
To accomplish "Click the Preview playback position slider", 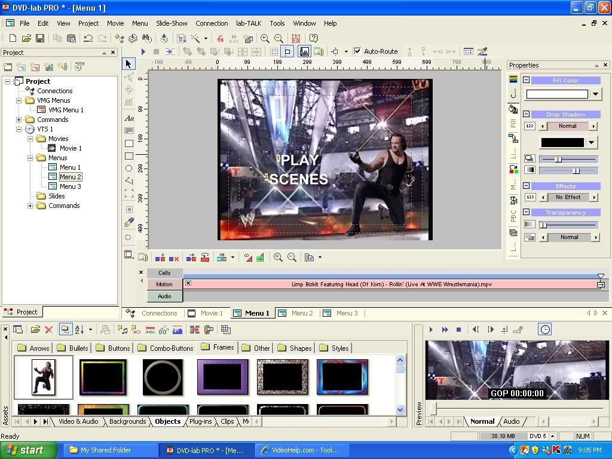I will click(x=433, y=408).
